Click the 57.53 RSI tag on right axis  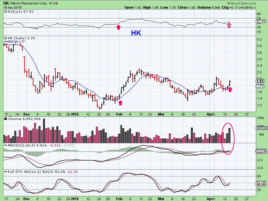[x=261, y=21]
